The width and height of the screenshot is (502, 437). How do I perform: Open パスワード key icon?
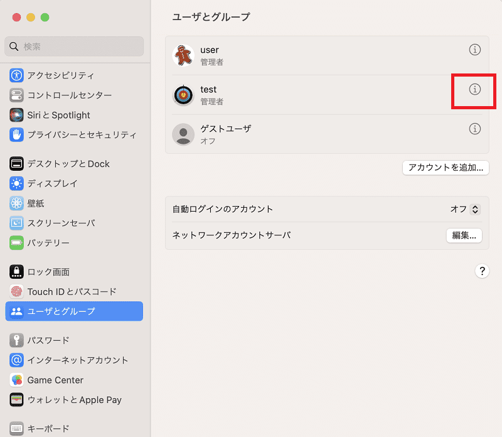pos(16,340)
